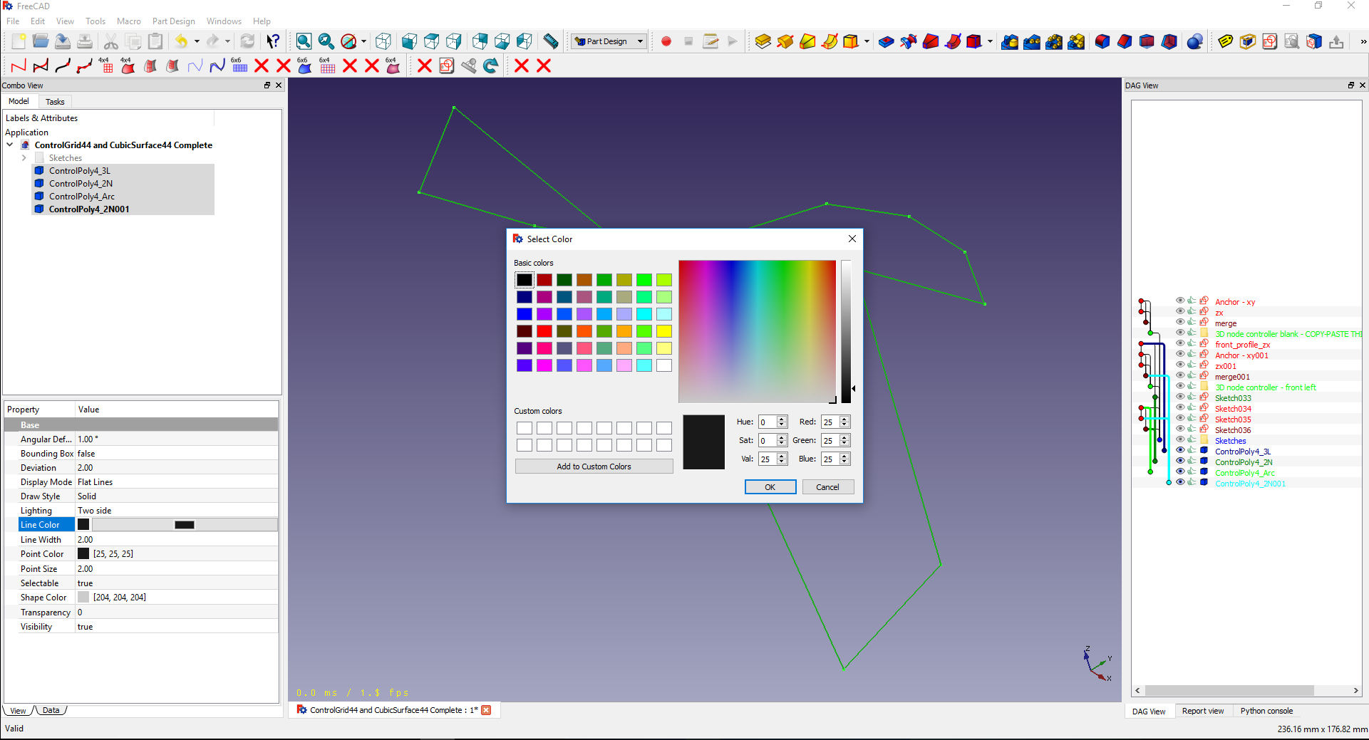Toggle visibility eye for Sketch033 in DAG View

tap(1180, 397)
